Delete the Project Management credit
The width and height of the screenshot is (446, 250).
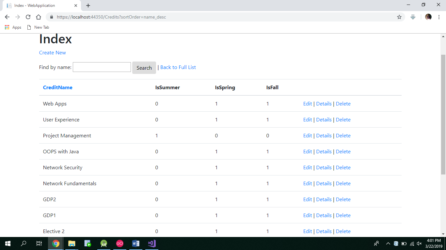pyautogui.click(x=343, y=136)
